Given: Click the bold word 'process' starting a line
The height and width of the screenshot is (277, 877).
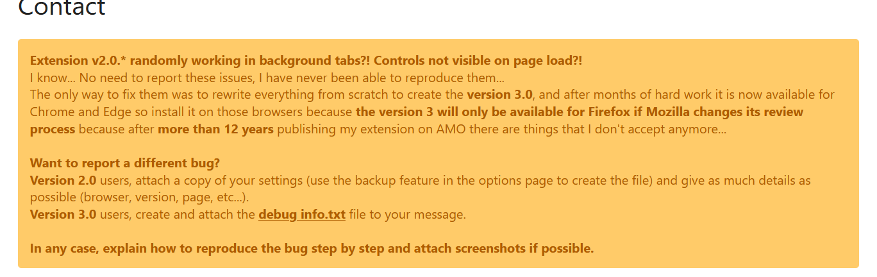Looking at the screenshot, I should click(53, 129).
